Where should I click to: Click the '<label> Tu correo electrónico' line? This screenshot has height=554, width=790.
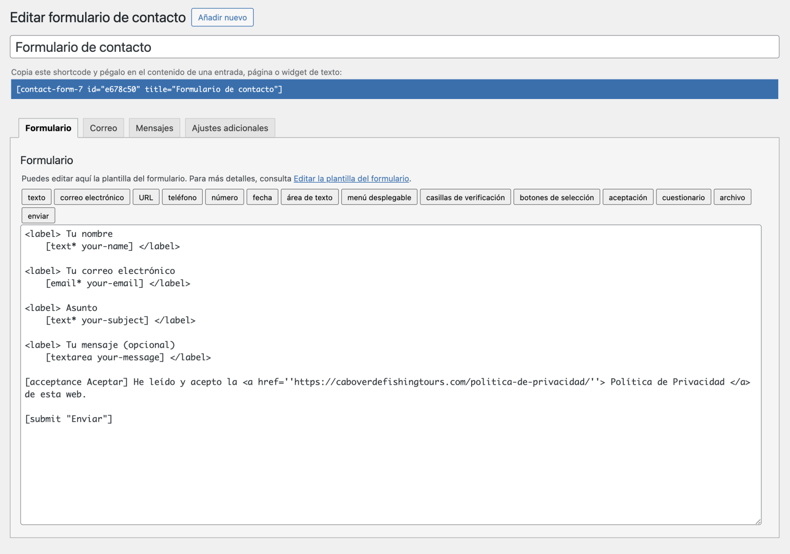tap(100, 271)
